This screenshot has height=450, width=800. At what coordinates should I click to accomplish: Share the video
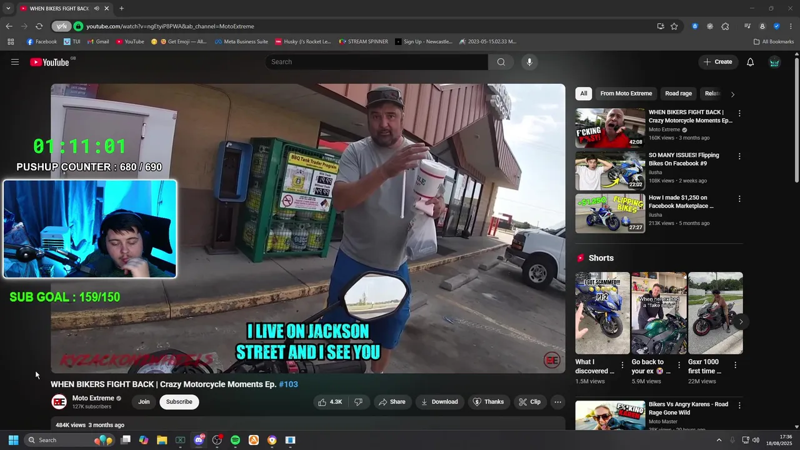click(392, 402)
